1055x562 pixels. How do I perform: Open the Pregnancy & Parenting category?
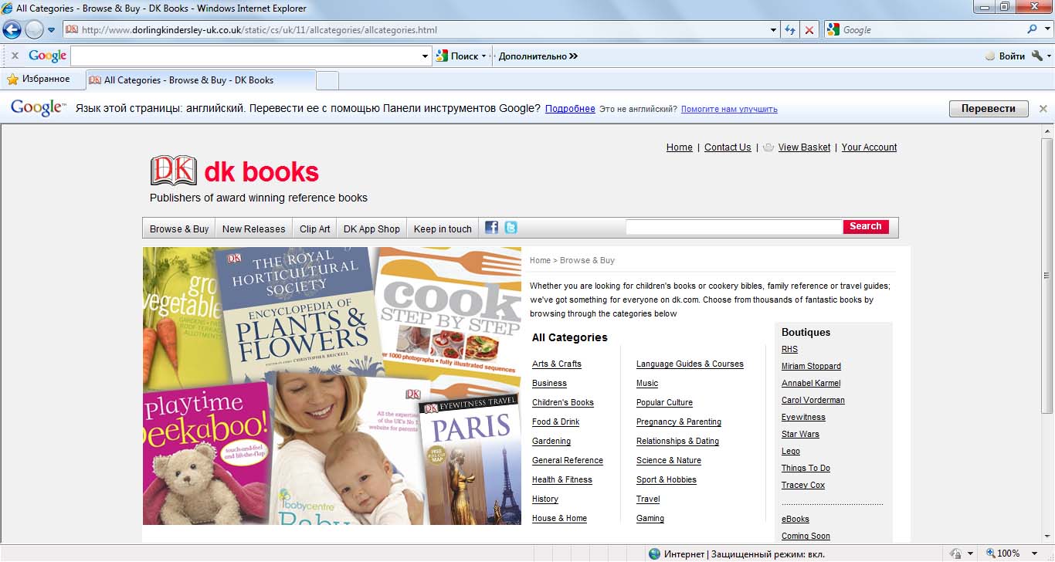[x=679, y=422]
